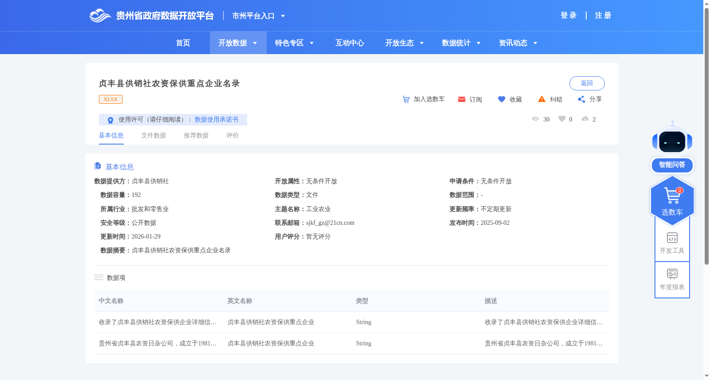Expand the 数据统计 menu arrow
The image size is (710, 380).
coord(478,43)
